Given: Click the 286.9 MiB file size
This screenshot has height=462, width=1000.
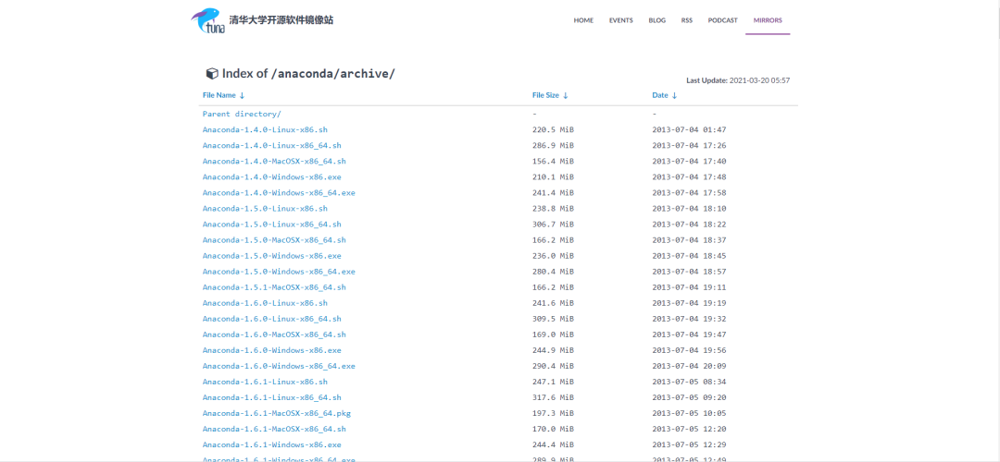Looking at the screenshot, I should click(x=553, y=145).
